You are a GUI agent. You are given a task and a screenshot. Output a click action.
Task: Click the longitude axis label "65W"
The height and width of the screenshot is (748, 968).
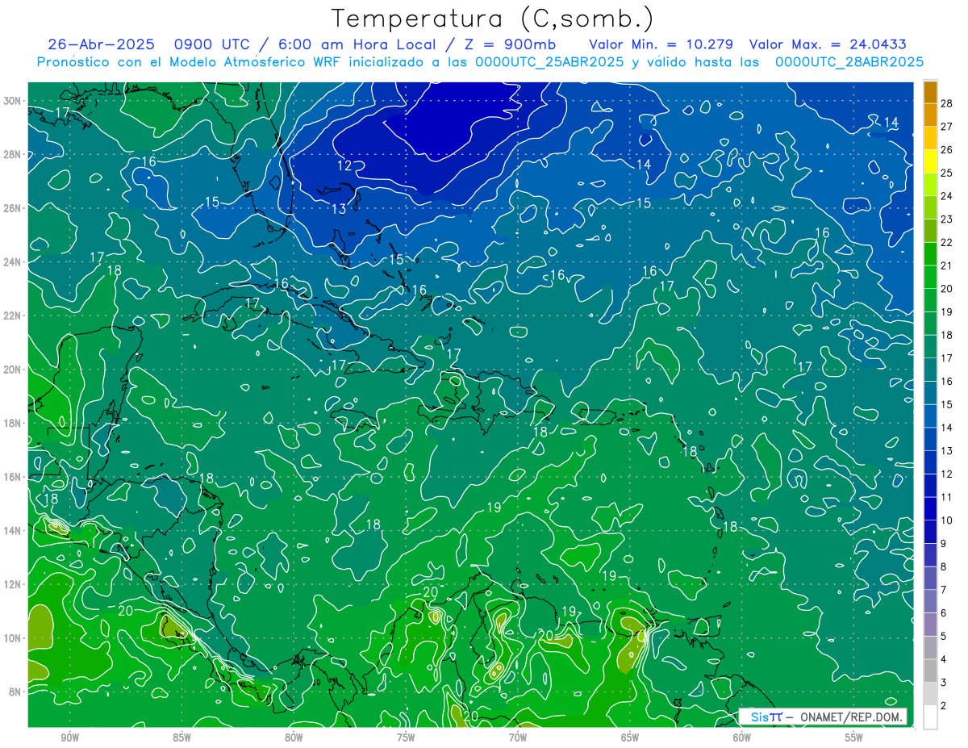point(630,738)
